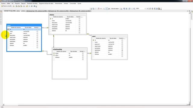The image size is (193, 108).
Task: Switch to the SQLQuery4.sql tab
Action: tap(36, 11)
